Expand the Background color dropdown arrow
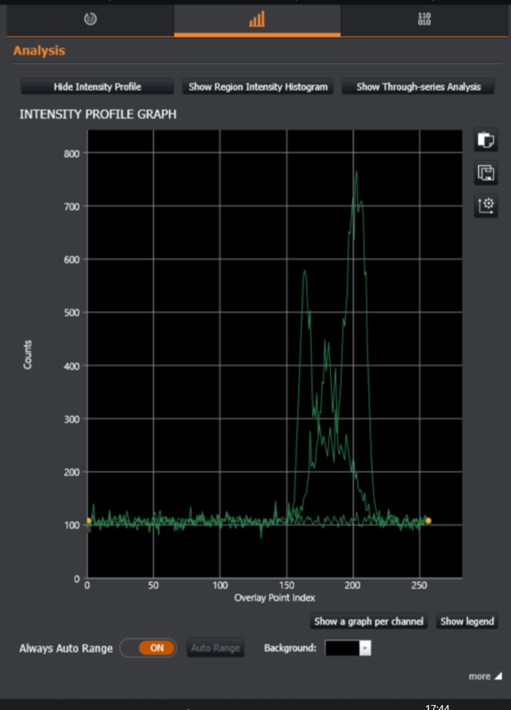The height and width of the screenshot is (710, 511). pos(365,648)
